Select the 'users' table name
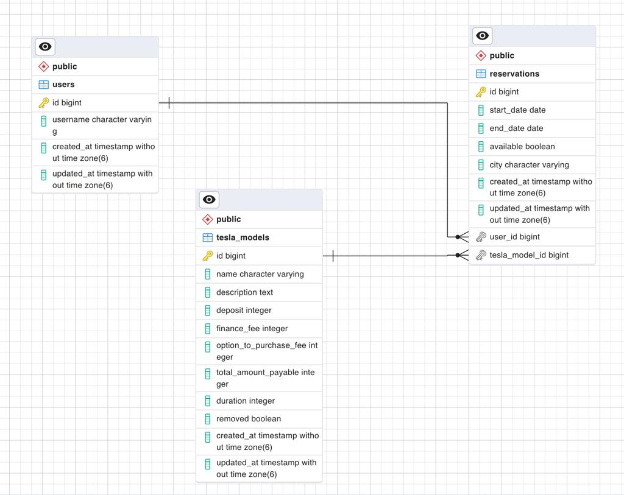The width and height of the screenshot is (624, 495). coord(63,85)
